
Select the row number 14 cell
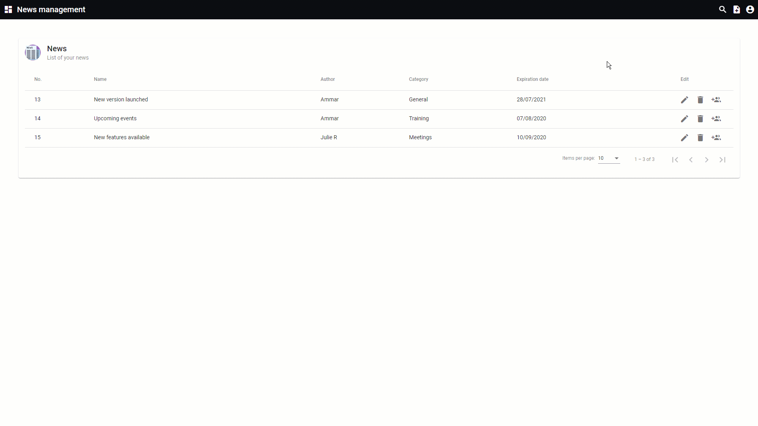[38, 118]
